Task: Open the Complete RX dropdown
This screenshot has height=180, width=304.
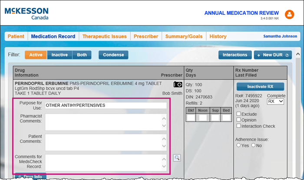Action: click(x=274, y=101)
